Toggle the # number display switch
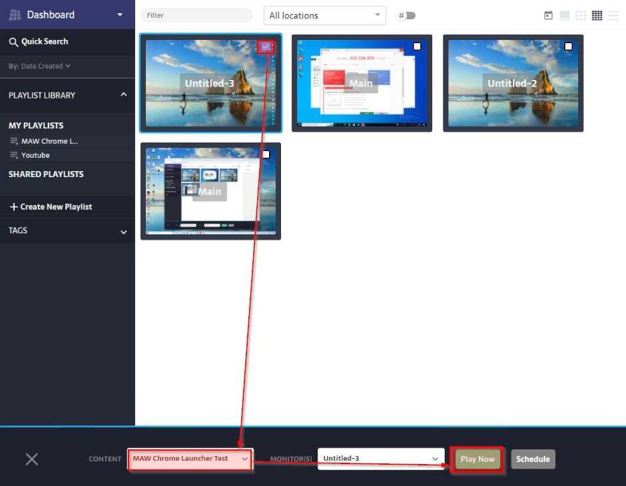This screenshot has width=626, height=486. (406, 15)
